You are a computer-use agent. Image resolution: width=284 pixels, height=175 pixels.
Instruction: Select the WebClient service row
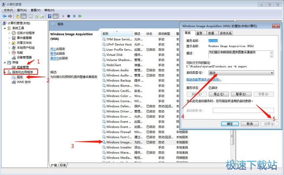[140, 65]
